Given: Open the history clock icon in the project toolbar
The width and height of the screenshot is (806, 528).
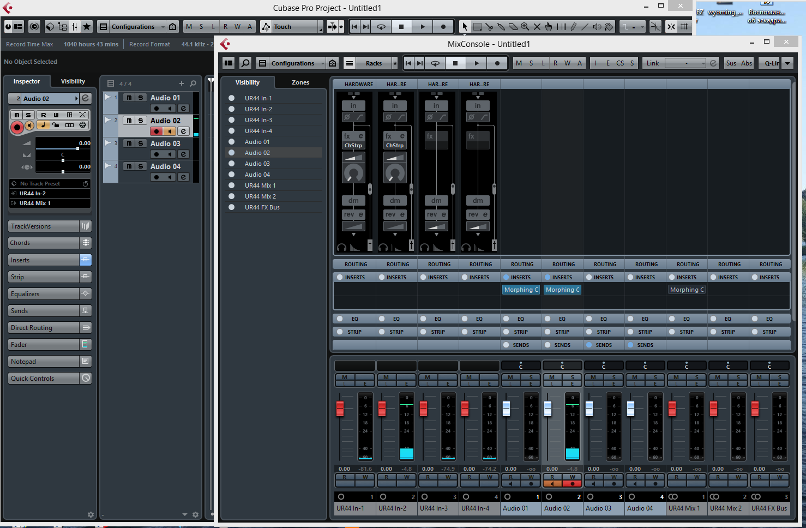Looking at the screenshot, I should point(34,27).
